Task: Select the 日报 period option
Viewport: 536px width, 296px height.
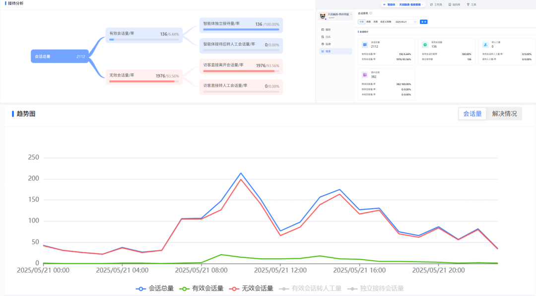Action: click(362, 22)
